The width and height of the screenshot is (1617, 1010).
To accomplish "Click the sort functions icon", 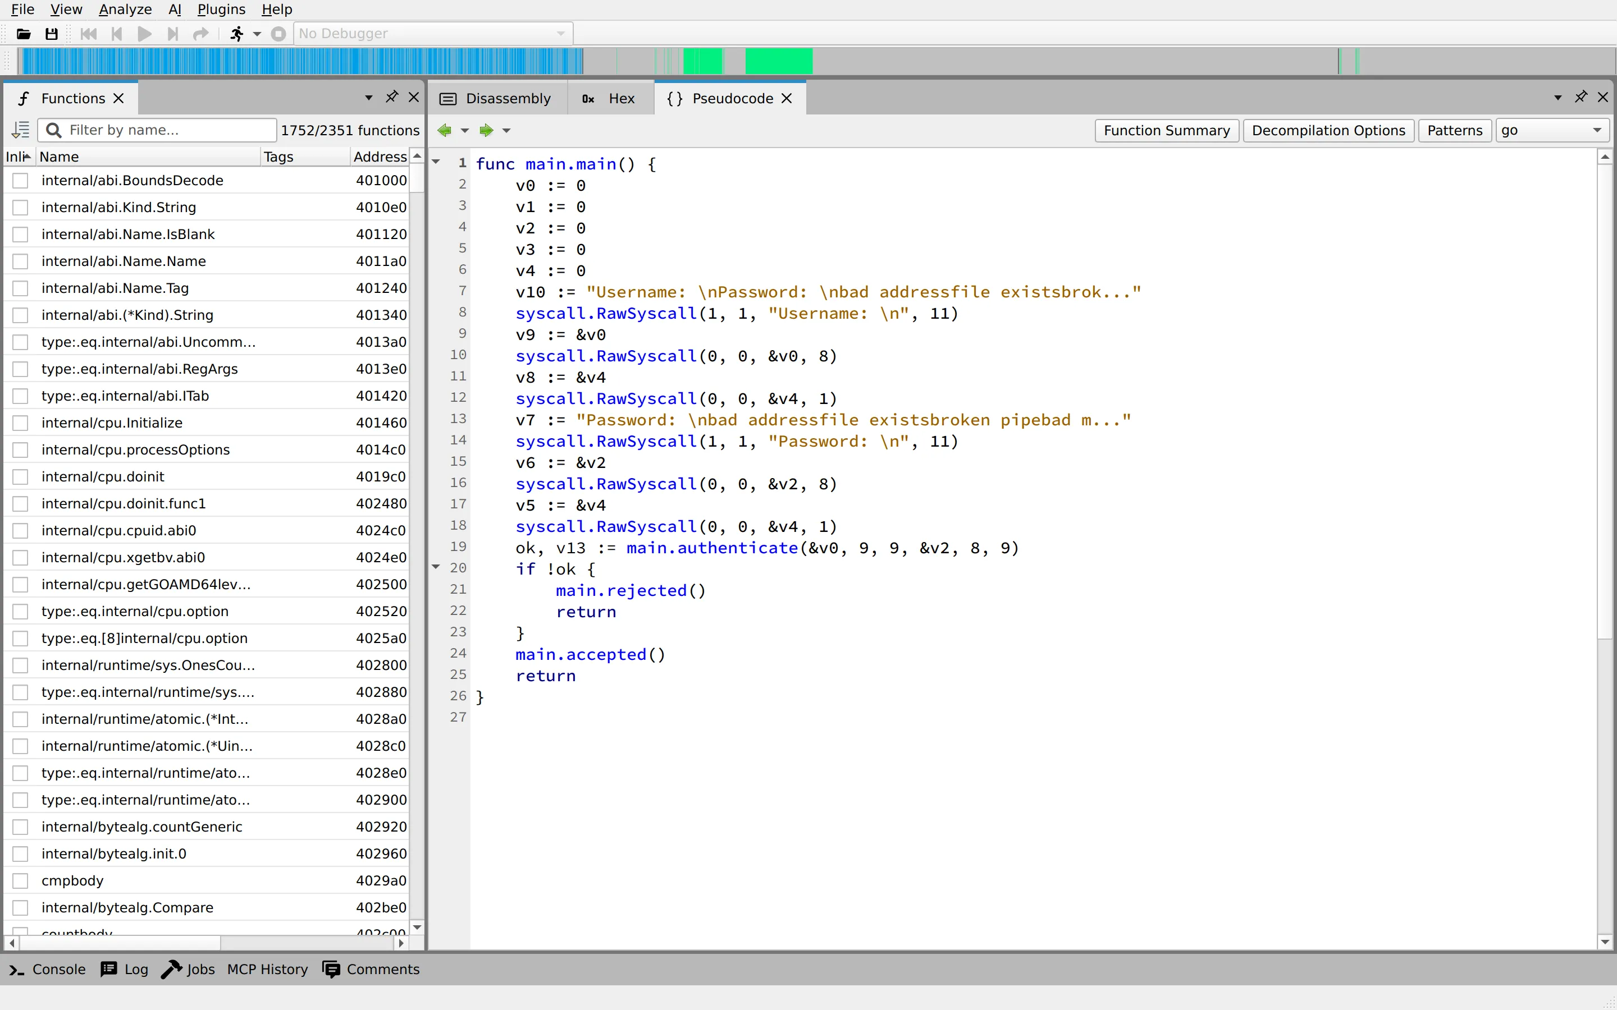I will coord(21,130).
